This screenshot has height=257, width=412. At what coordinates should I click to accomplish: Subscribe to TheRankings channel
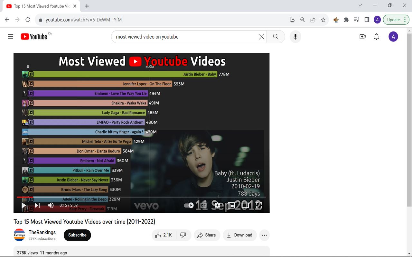pyautogui.click(x=77, y=235)
